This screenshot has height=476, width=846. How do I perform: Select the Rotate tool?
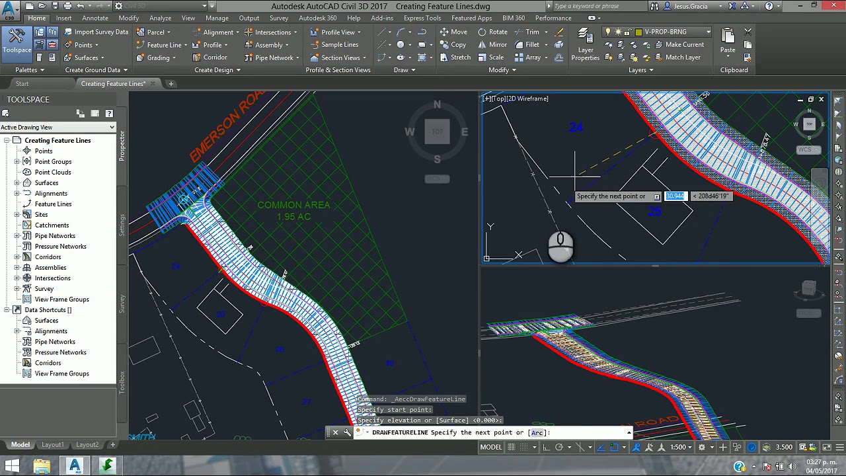click(492, 32)
